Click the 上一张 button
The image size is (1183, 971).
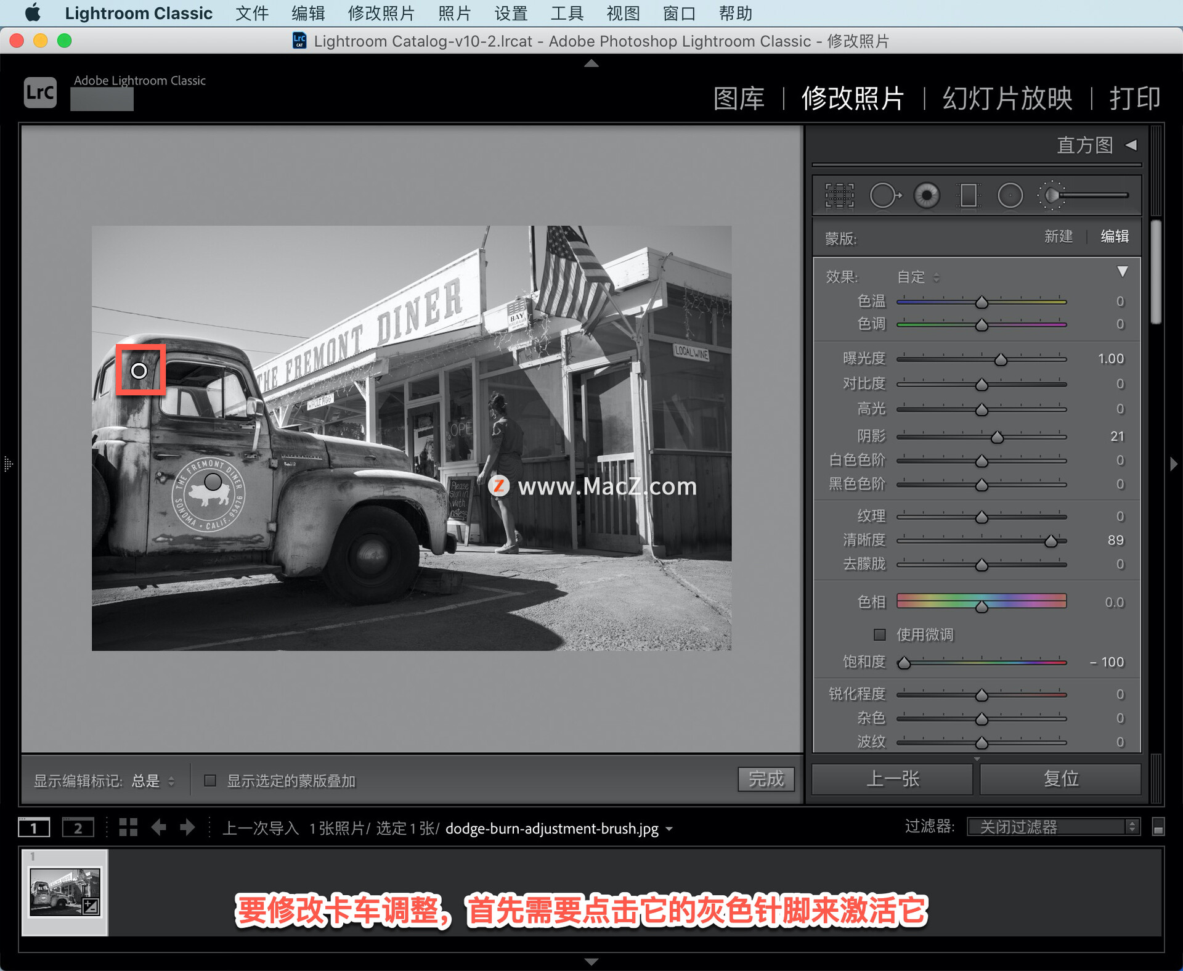[892, 779]
